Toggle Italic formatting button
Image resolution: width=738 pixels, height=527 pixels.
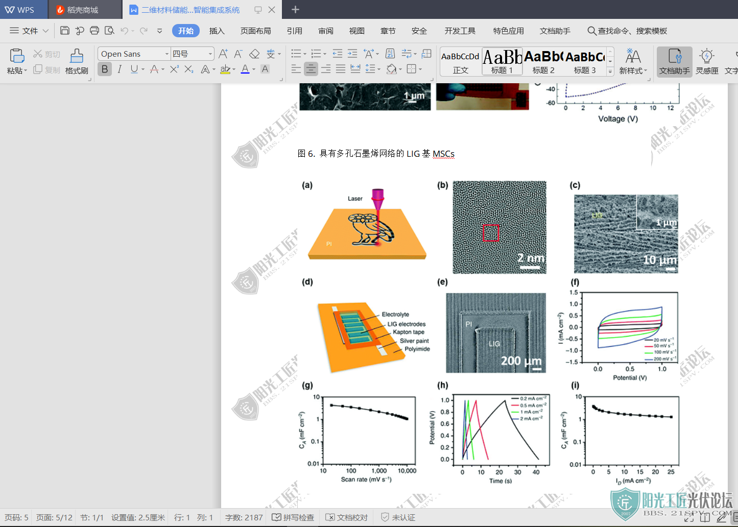(120, 69)
